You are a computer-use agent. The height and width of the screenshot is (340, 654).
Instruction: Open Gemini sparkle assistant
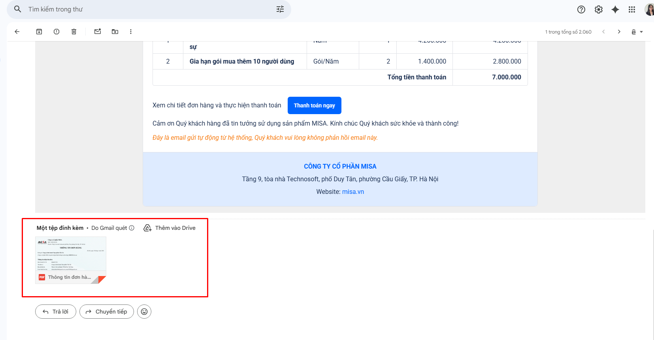(x=615, y=9)
